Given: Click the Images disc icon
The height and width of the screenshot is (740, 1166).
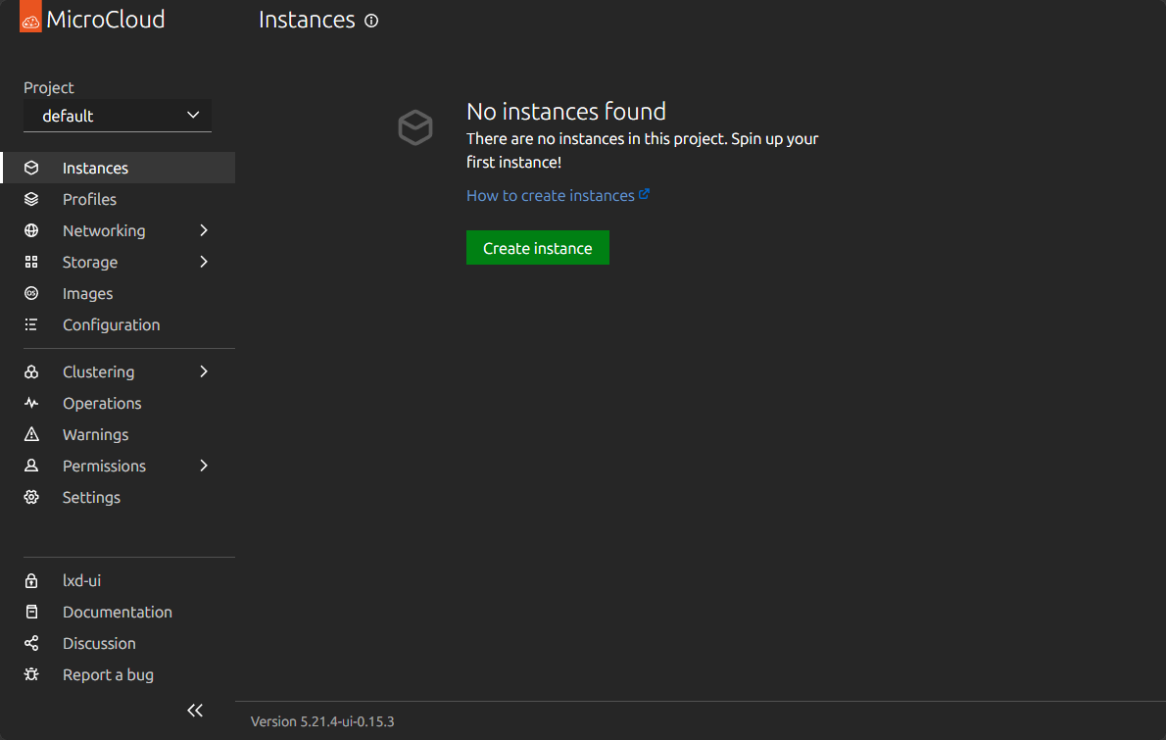Looking at the screenshot, I should click(31, 293).
